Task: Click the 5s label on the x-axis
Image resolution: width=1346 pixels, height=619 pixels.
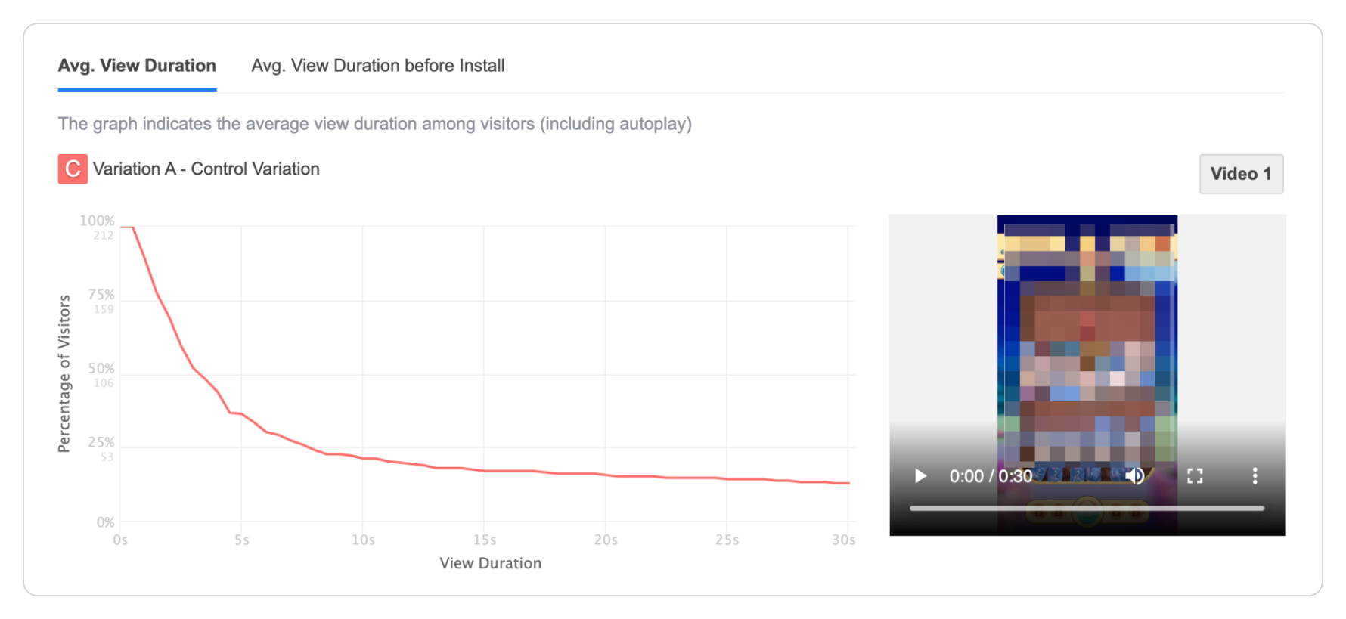Action: (241, 540)
